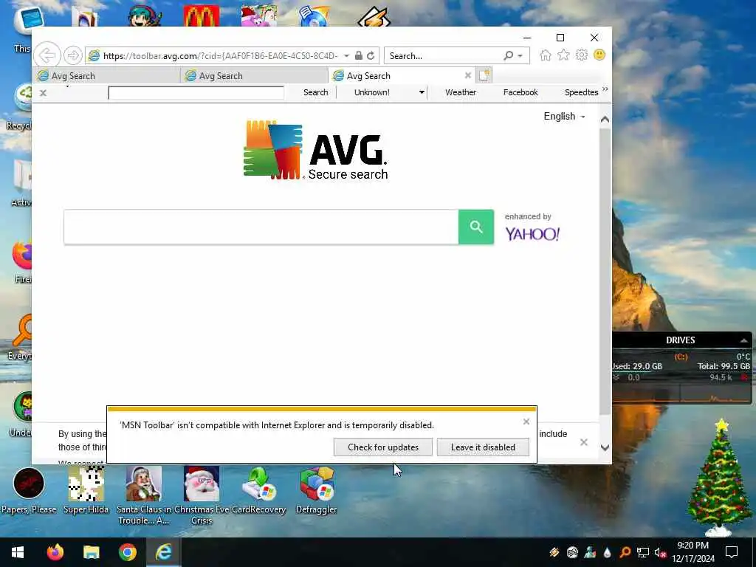Click the vertical scrollbar thumb

point(605,272)
